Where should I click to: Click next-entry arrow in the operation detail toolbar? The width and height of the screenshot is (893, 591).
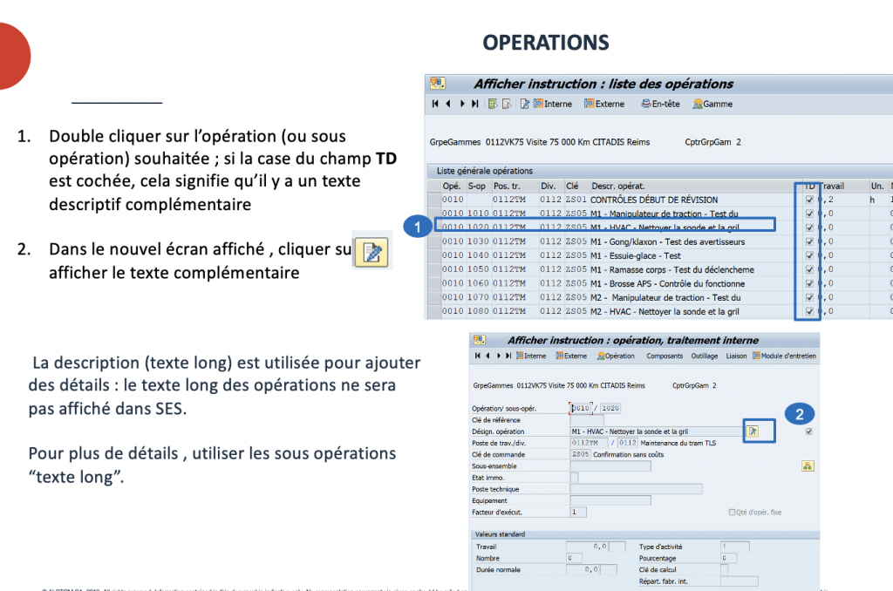(499, 356)
